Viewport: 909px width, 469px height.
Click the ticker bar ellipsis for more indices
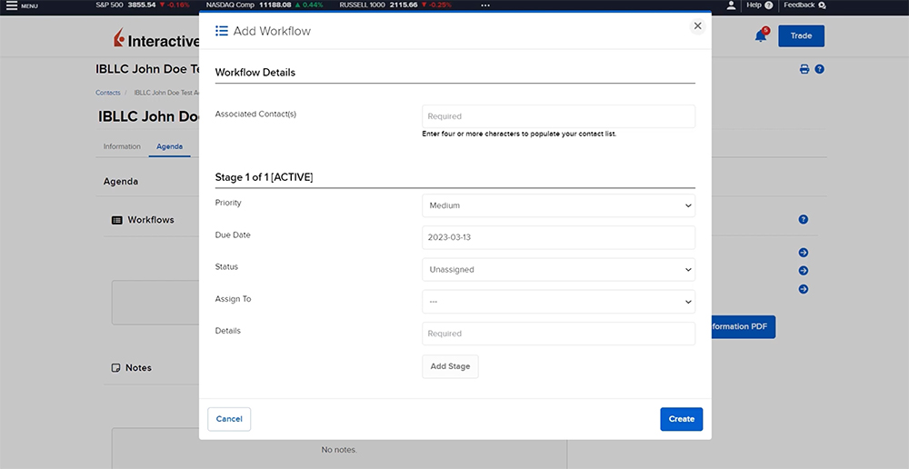tap(484, 5)
